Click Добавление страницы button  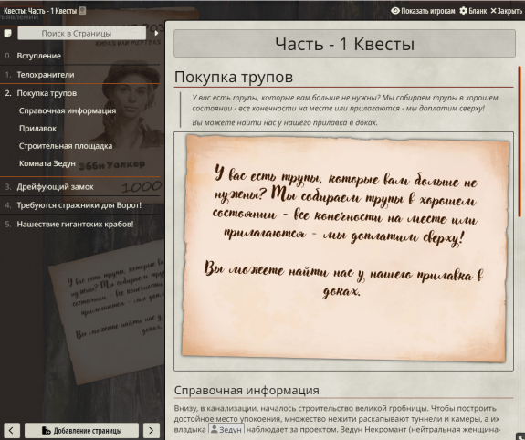click(x=81, y=430)
